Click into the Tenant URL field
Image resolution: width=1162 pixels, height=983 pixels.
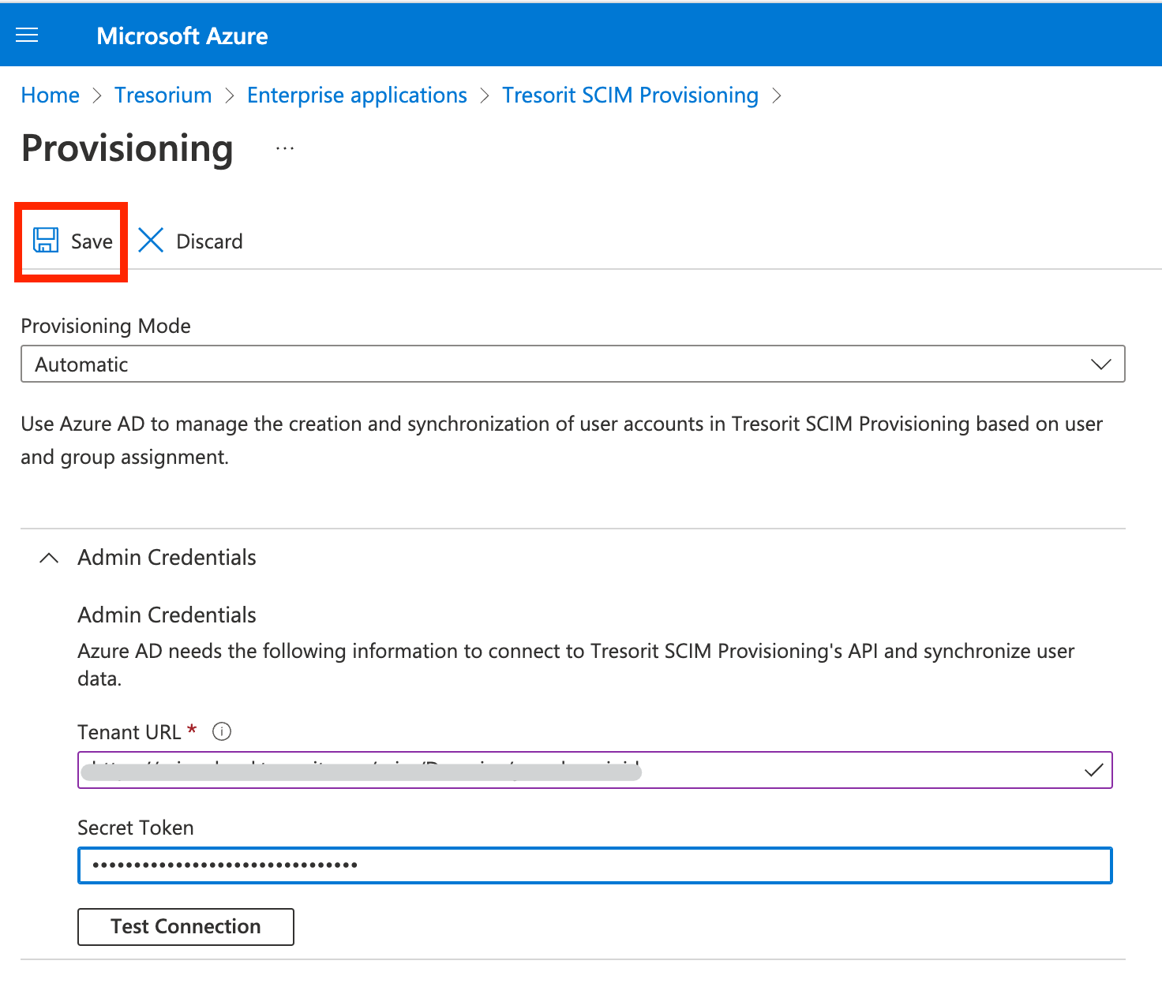(x=595, y=770)
